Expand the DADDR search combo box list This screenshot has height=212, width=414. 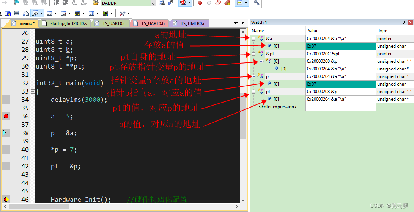(x=153, y=3)
